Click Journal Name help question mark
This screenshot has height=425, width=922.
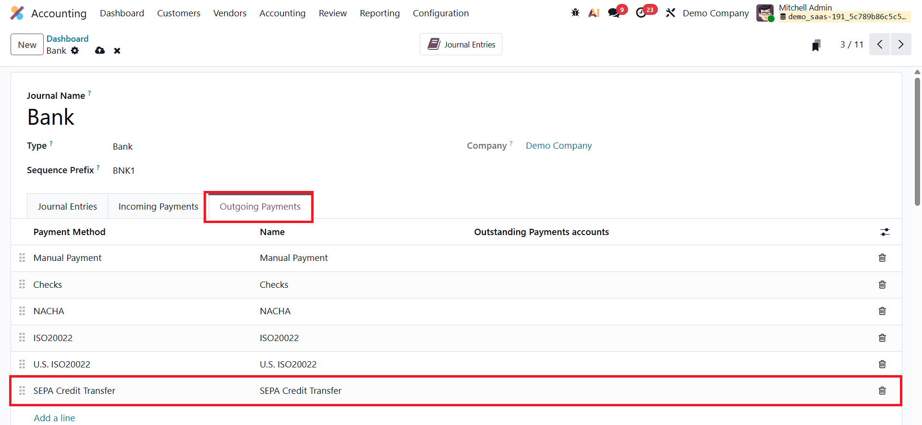click(x=89, y=93)
